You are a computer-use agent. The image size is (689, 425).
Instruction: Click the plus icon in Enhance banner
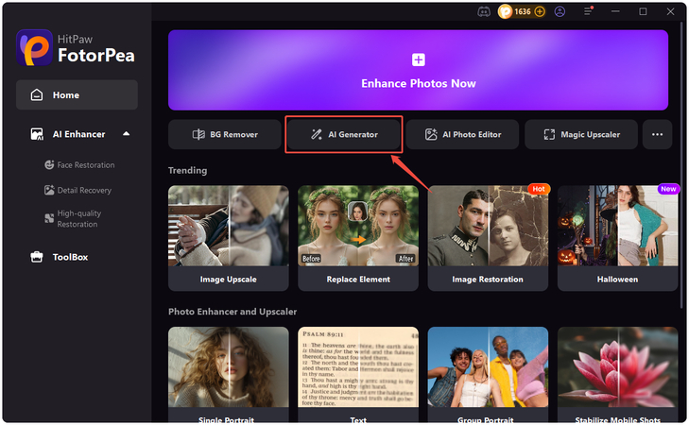(x=419, y=59)
